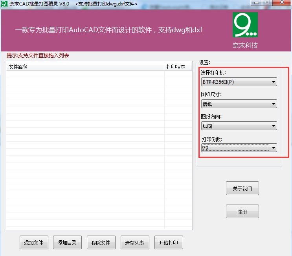Image resolution: width=292 pixels, height=256 pixels.
Task: Click the 注册 button
Action: click(242, 211)
